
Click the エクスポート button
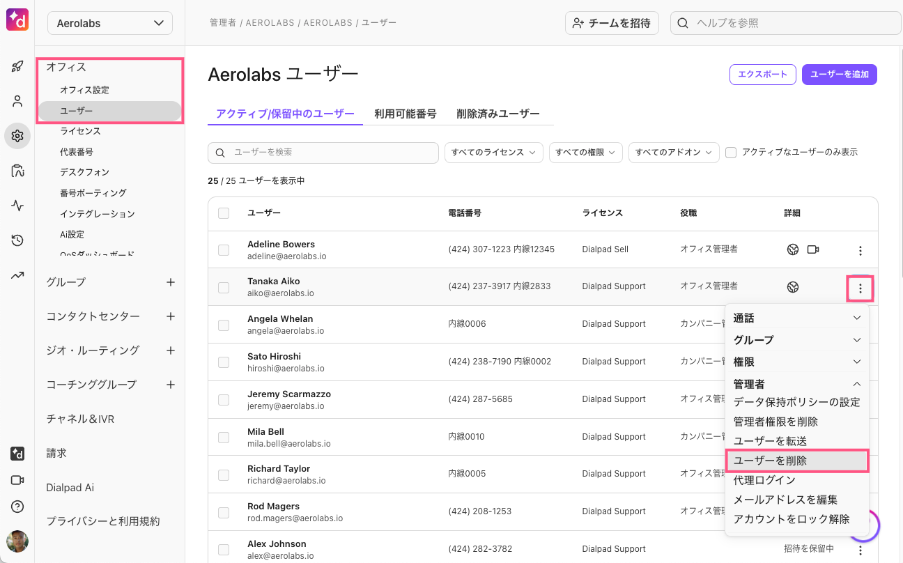pyautogui.click(x=763, y=75)
